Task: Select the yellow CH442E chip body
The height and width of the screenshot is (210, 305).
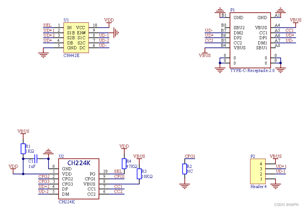Action: (x=76, y=38)
